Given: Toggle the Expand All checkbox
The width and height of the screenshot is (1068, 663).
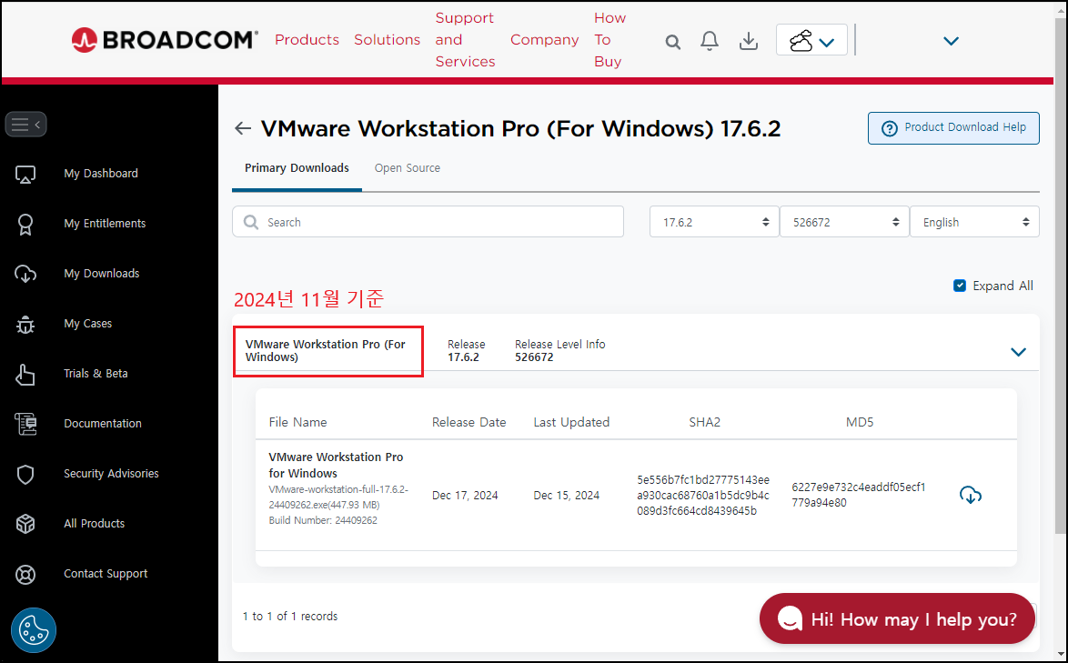Looking at the screenshot, I should pos(959,286).
